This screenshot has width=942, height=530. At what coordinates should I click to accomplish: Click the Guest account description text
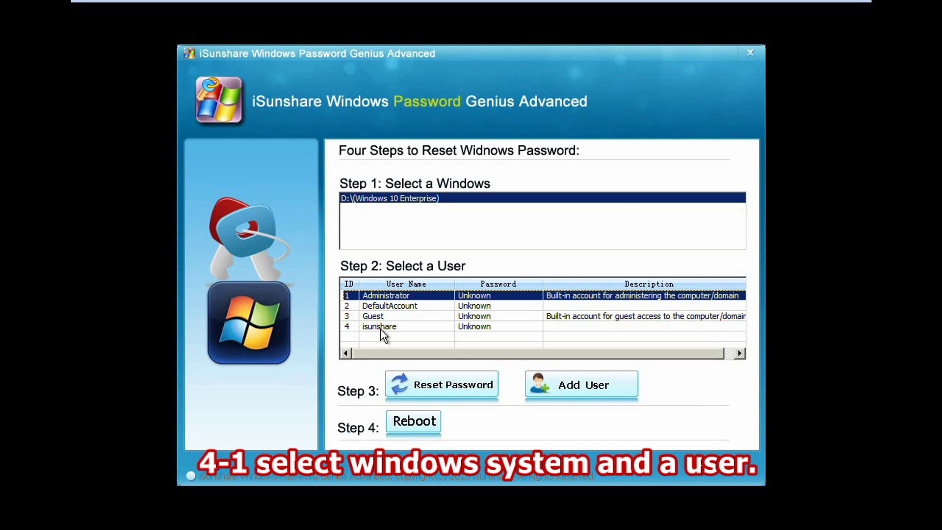[x=646, y=316]
